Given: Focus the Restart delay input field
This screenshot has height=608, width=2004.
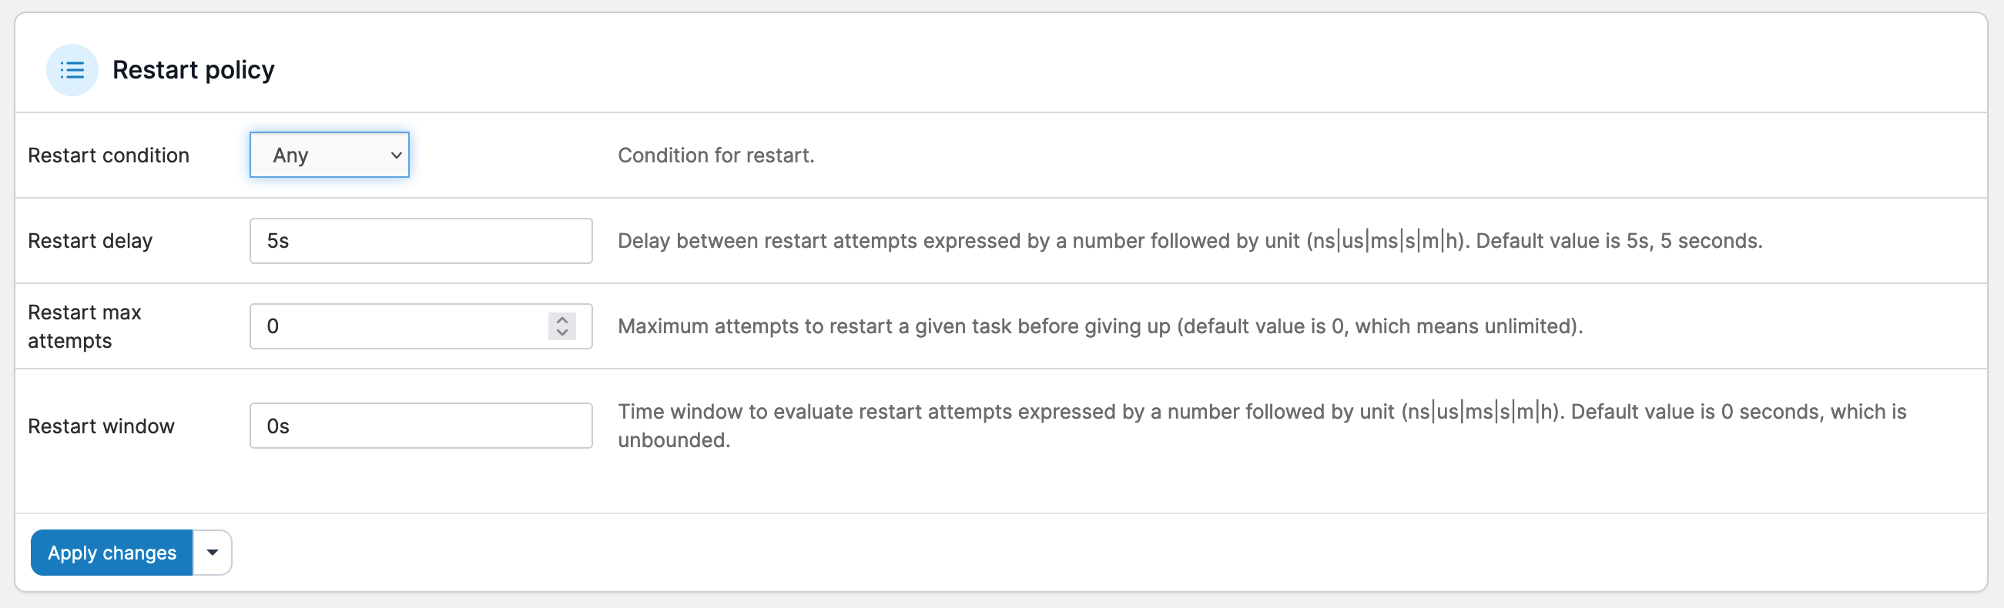Looking at the screenshot, I should [x=420, y=241].
